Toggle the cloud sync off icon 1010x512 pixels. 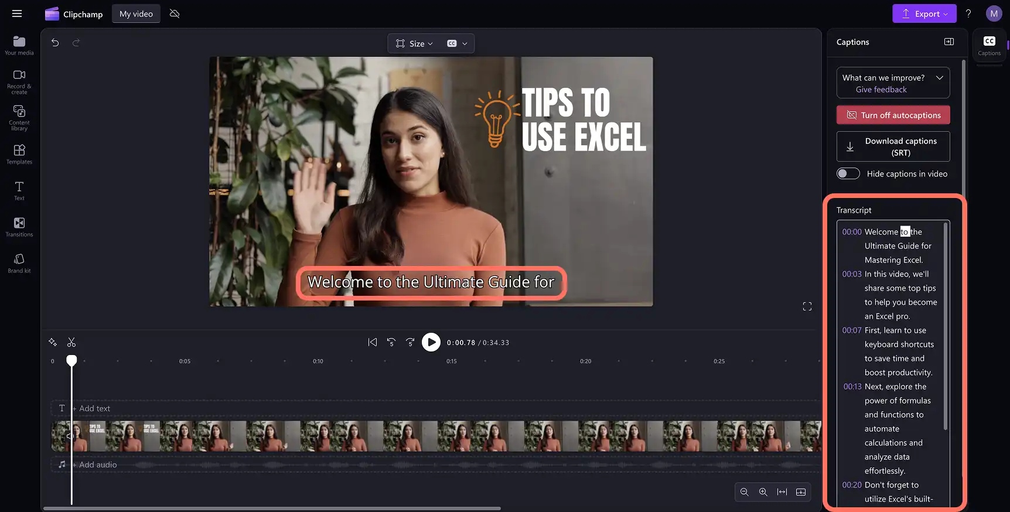tap(175, 13)
